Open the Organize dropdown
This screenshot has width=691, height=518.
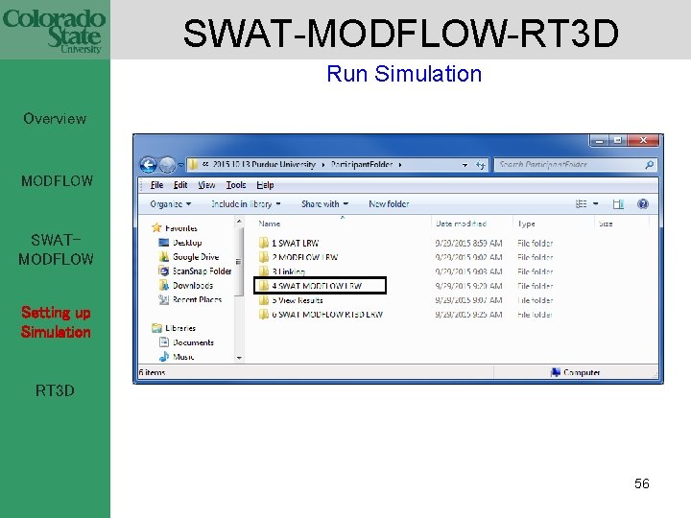pos(170,204)
